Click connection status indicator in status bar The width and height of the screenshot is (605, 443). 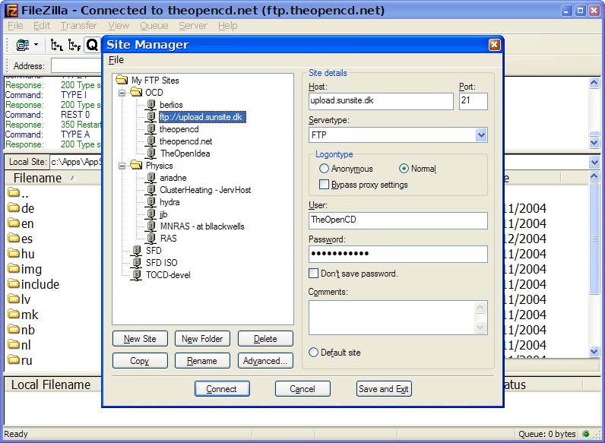(586, 434)
